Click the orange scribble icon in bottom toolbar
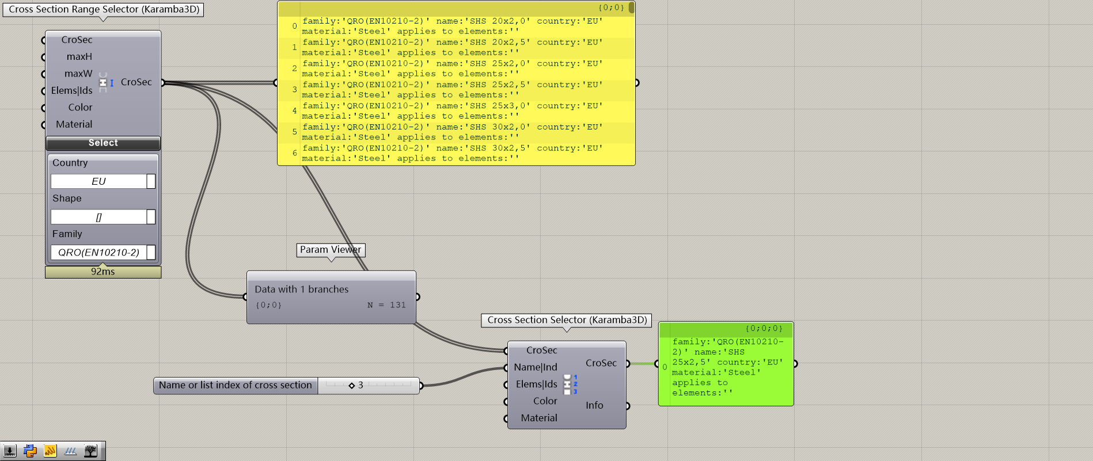The height and width of the screenshot is (461, 1093). [50, 451]
